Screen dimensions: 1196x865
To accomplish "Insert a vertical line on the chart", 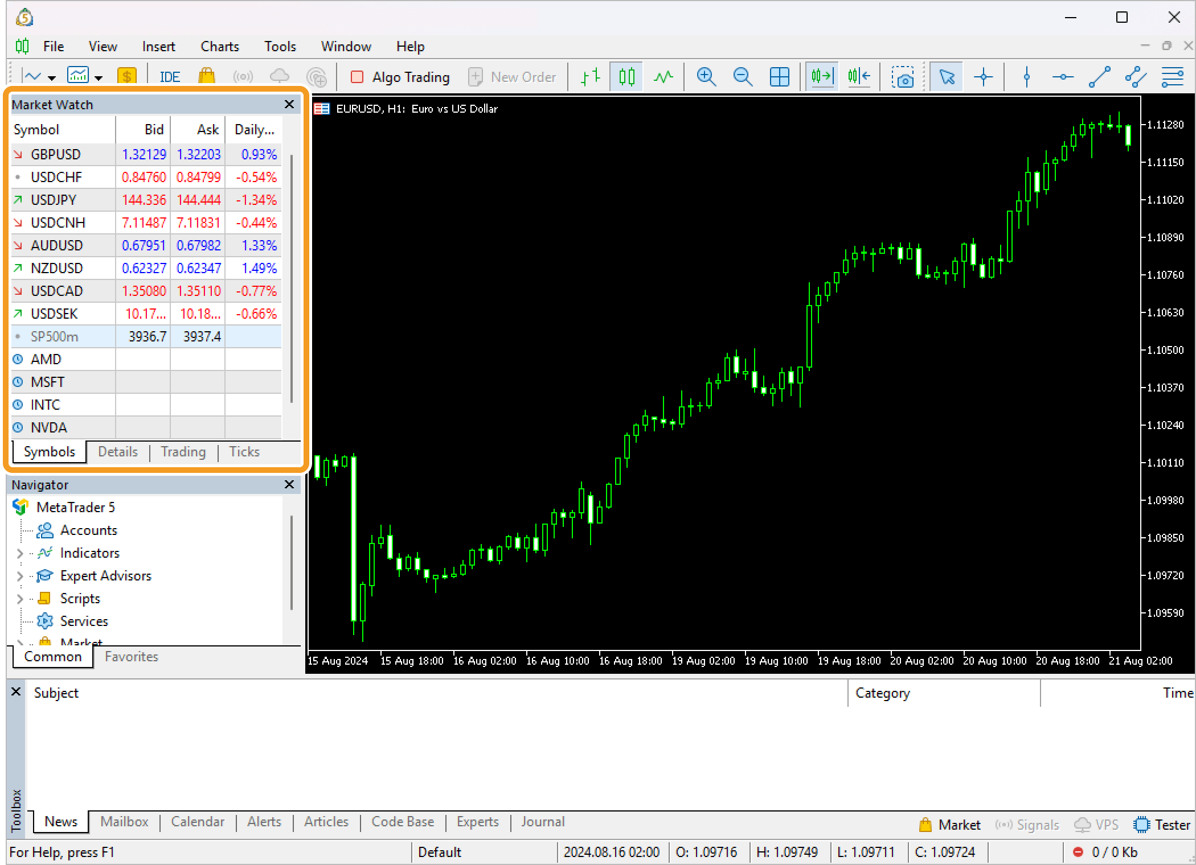I will pos(1026,76).
